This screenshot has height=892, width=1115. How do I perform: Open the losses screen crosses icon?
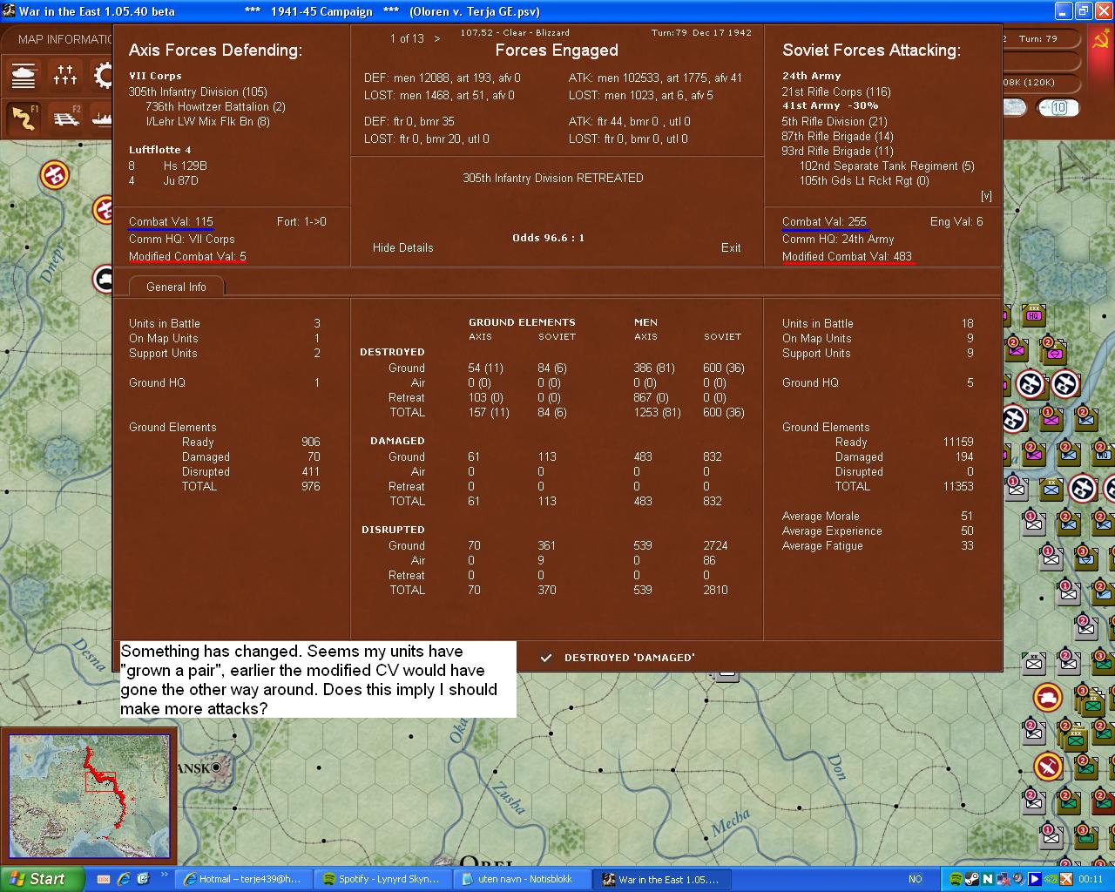tap(65, 76)
